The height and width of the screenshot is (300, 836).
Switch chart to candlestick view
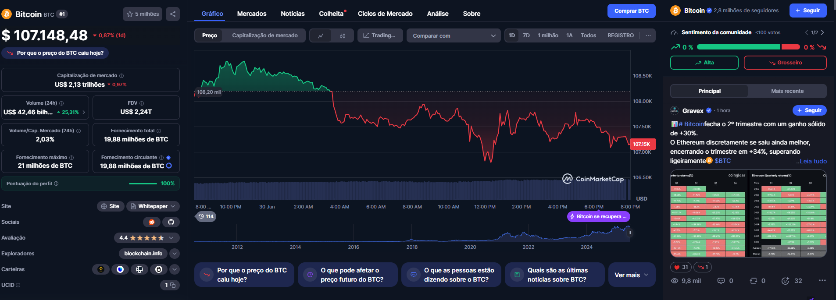tap(343, 36)
